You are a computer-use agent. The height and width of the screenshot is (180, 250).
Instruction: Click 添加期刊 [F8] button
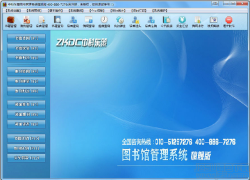tap(26, 114)
